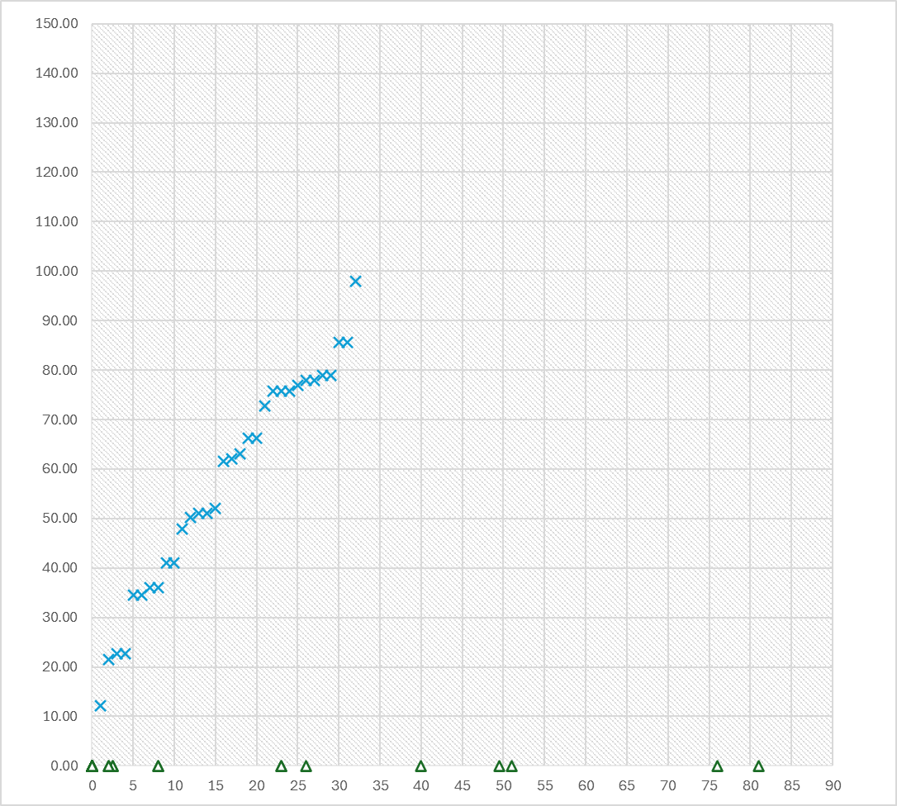Click the 45 horizontal axis label
The width and height of the screenshot is (897, 806).
(x=462, y=785)
